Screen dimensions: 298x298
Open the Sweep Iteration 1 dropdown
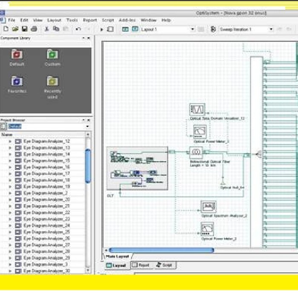pyautogui.click(x=271, y=29)
